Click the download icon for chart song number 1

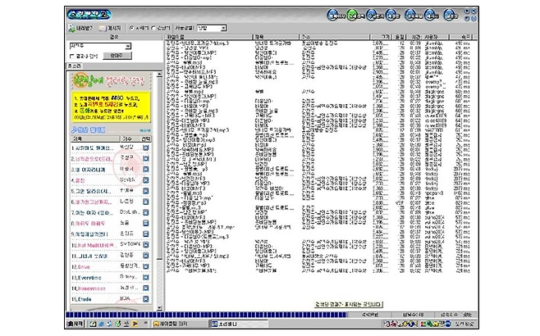pyautogui.click(x=146, y=148)
